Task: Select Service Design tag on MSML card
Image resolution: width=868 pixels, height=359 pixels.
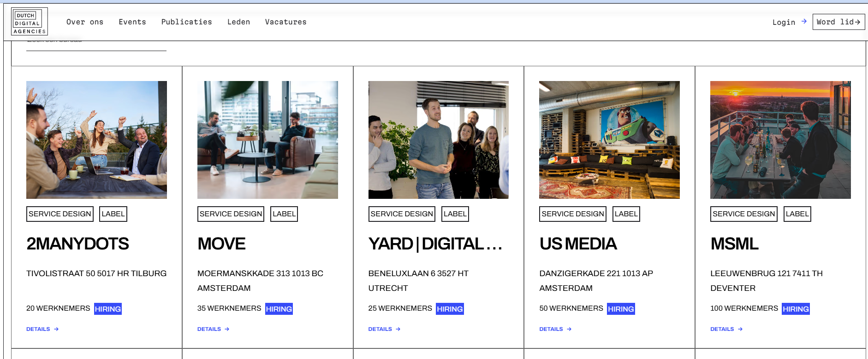Action: (744, 214)
